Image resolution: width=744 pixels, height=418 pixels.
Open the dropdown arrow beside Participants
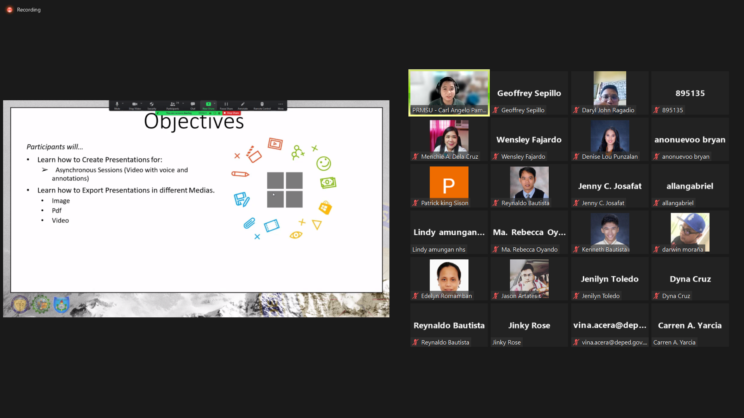[x=183, y=103]
